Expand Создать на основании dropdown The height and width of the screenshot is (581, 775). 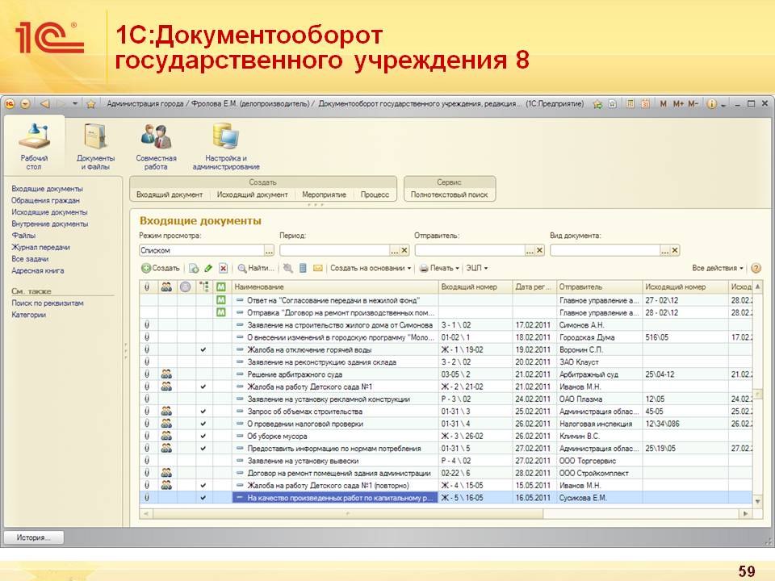point(371,268)
